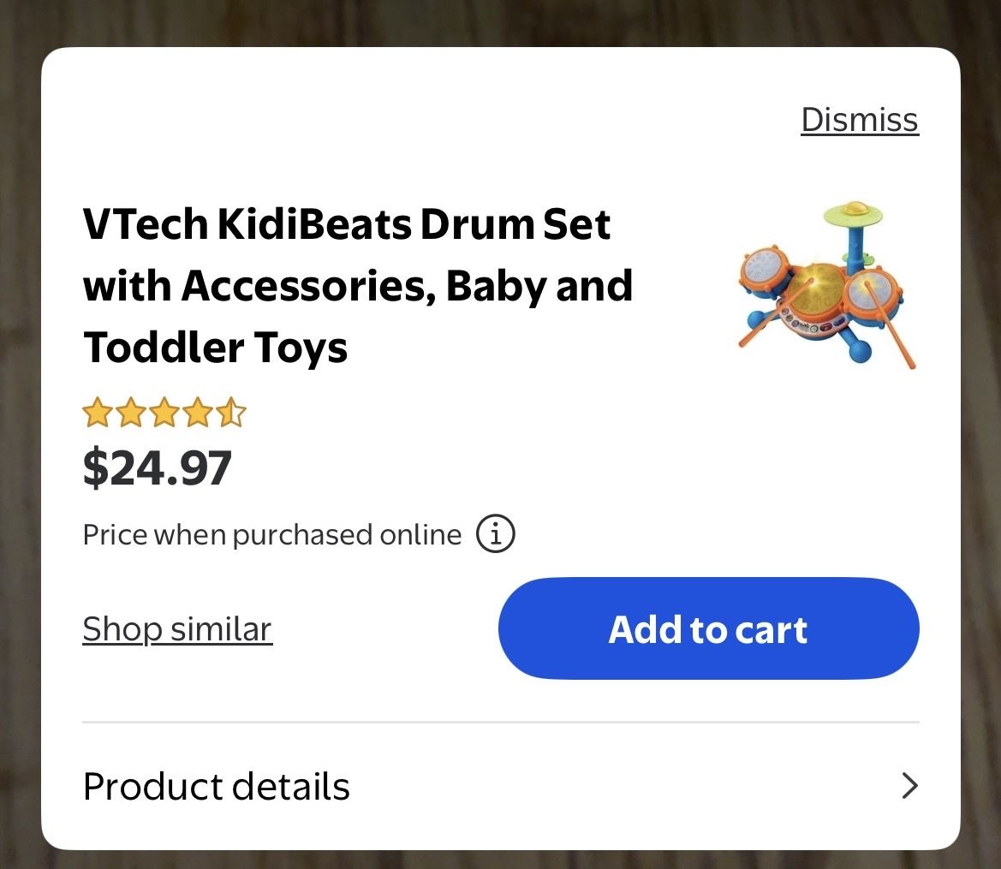The image size is (1001, 869).
Task: Click the half-filled fifth rating star
Action: pyautogui.click(x=231, y=414)
